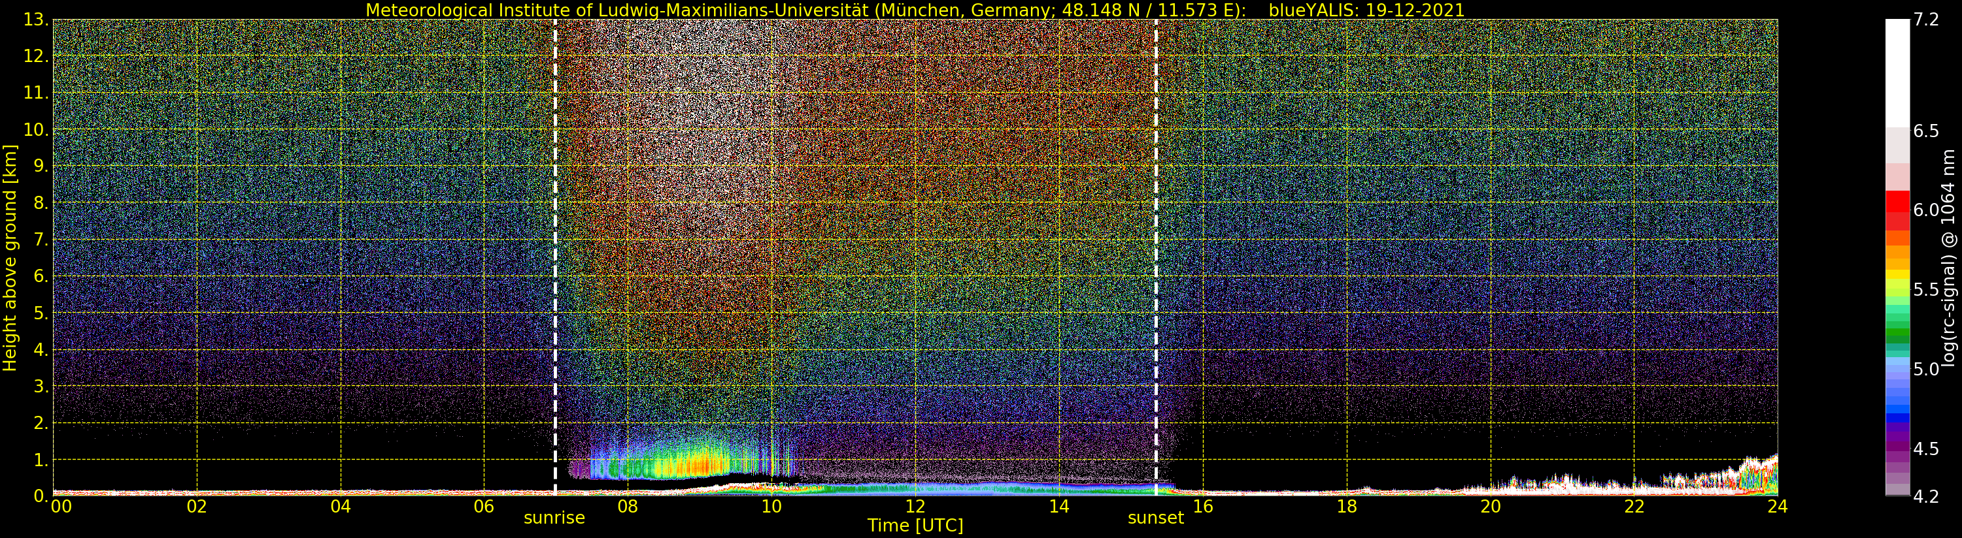Click the time axis tick label 14

[1058, 507]
